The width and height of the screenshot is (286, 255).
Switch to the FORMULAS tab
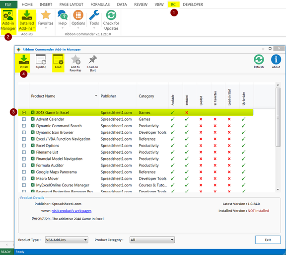point(100,4)
